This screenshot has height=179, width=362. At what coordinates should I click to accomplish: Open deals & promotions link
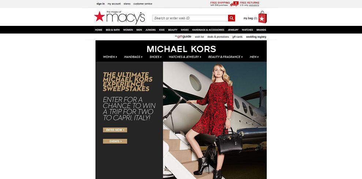pos(218,37)
